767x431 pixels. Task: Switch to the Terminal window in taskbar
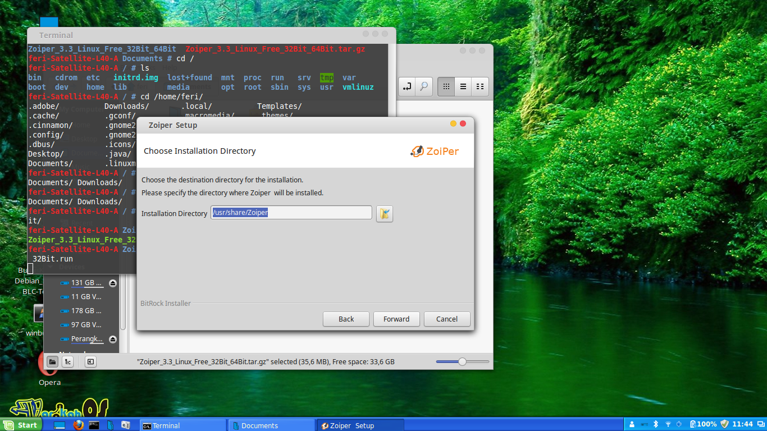(182, 425)
